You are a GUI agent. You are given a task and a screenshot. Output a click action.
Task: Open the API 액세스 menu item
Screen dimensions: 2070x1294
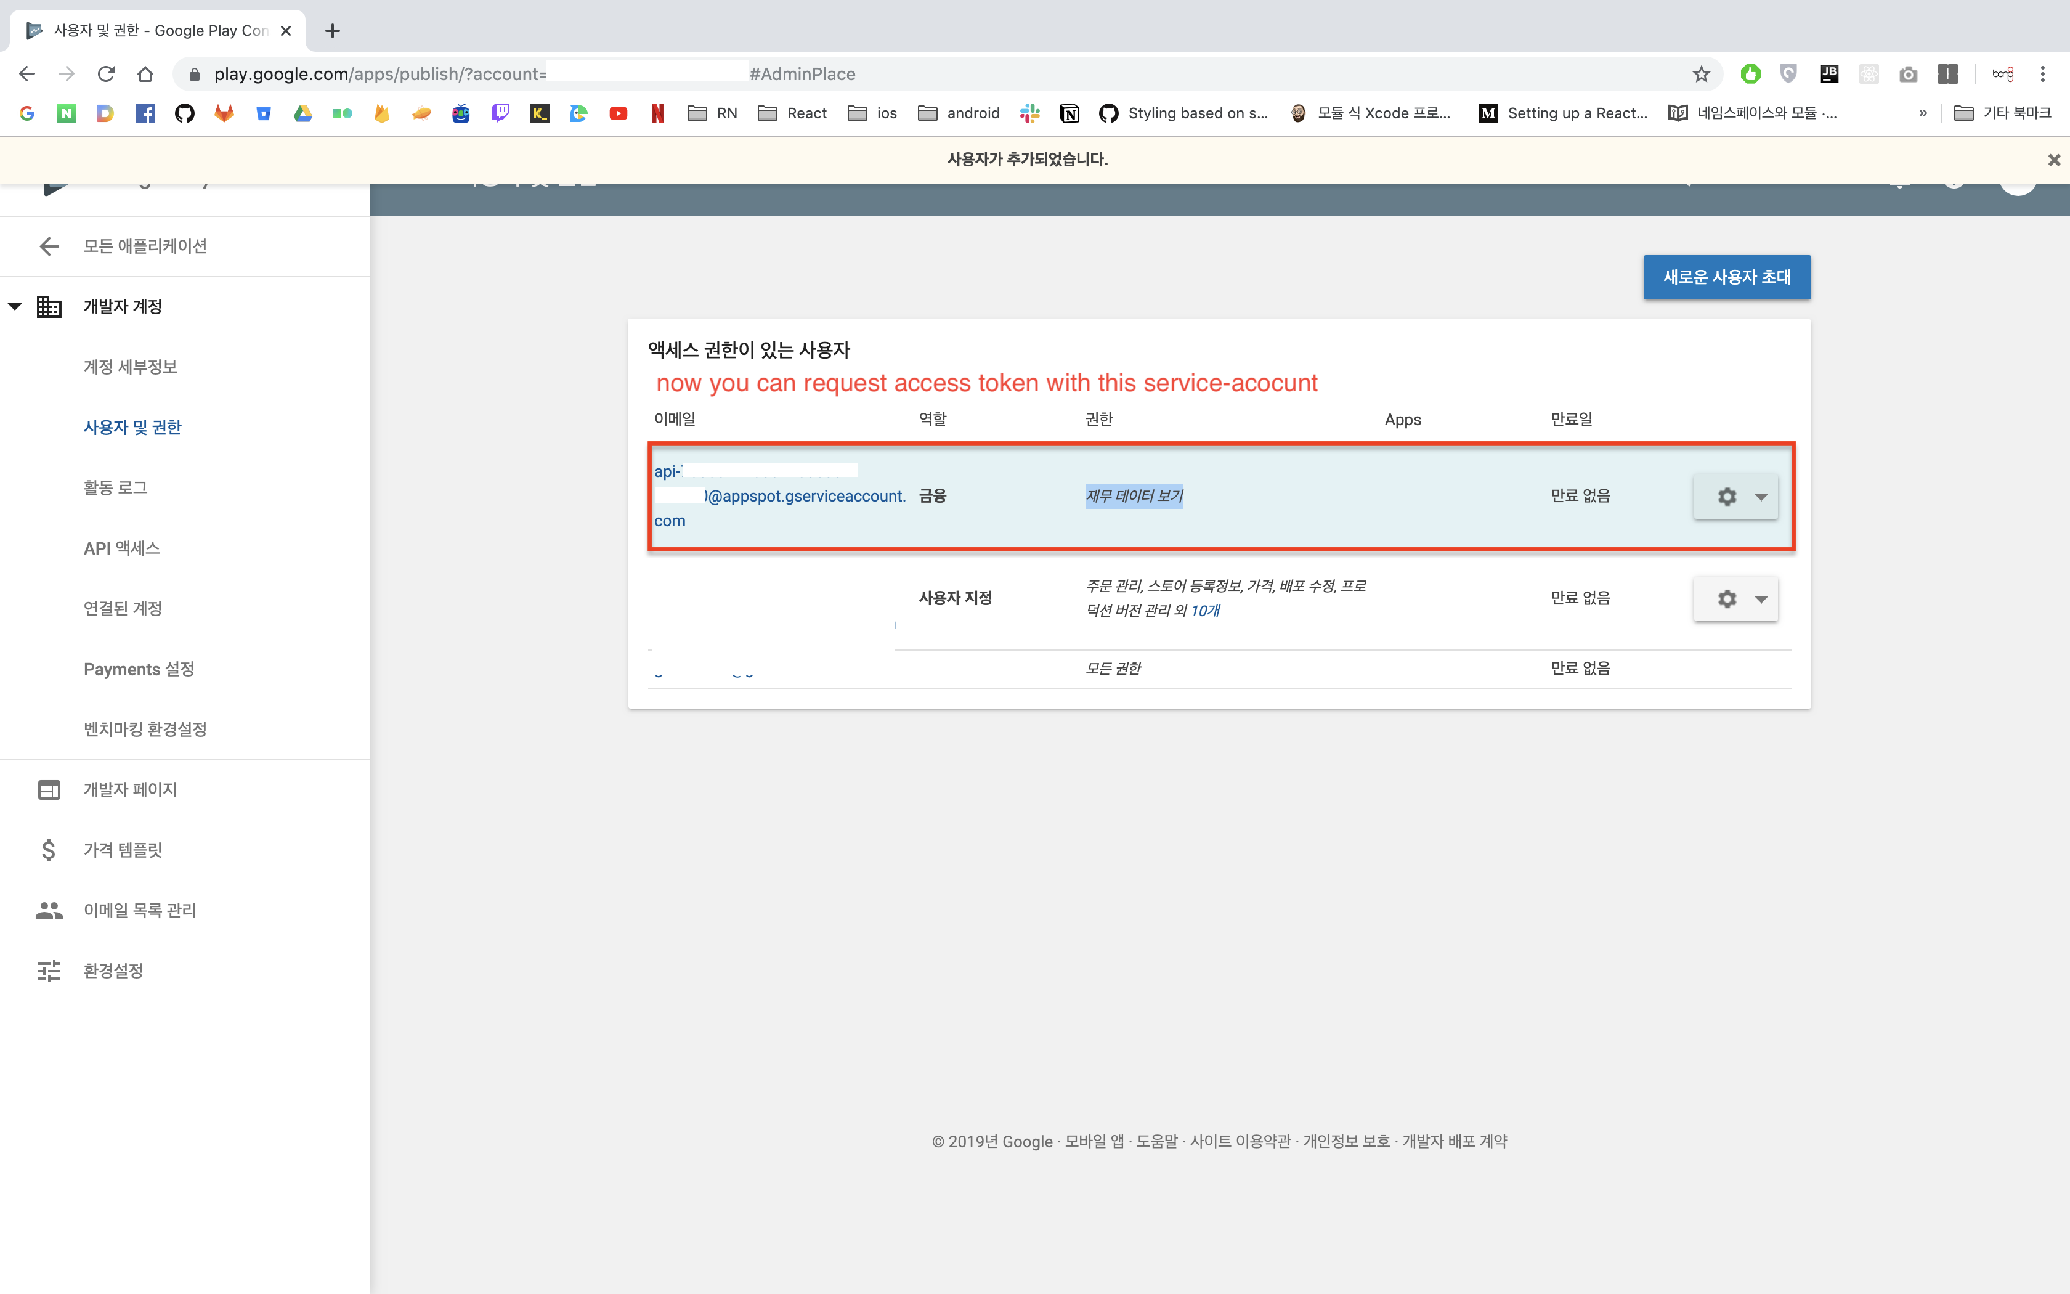121,548
